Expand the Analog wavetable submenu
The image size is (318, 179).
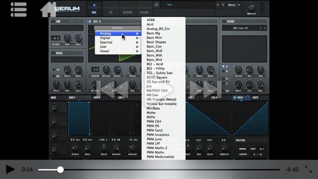[118, 33]
